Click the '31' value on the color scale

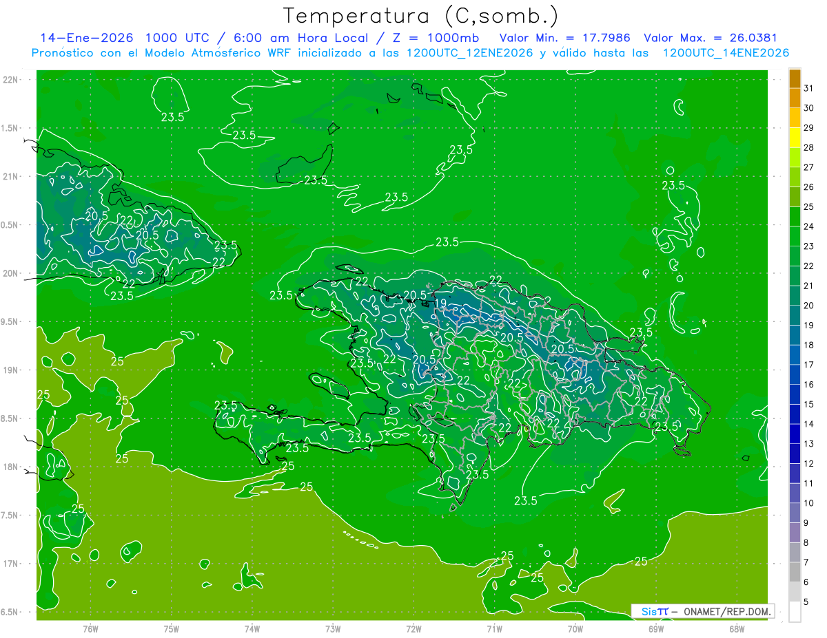[809, 88]
